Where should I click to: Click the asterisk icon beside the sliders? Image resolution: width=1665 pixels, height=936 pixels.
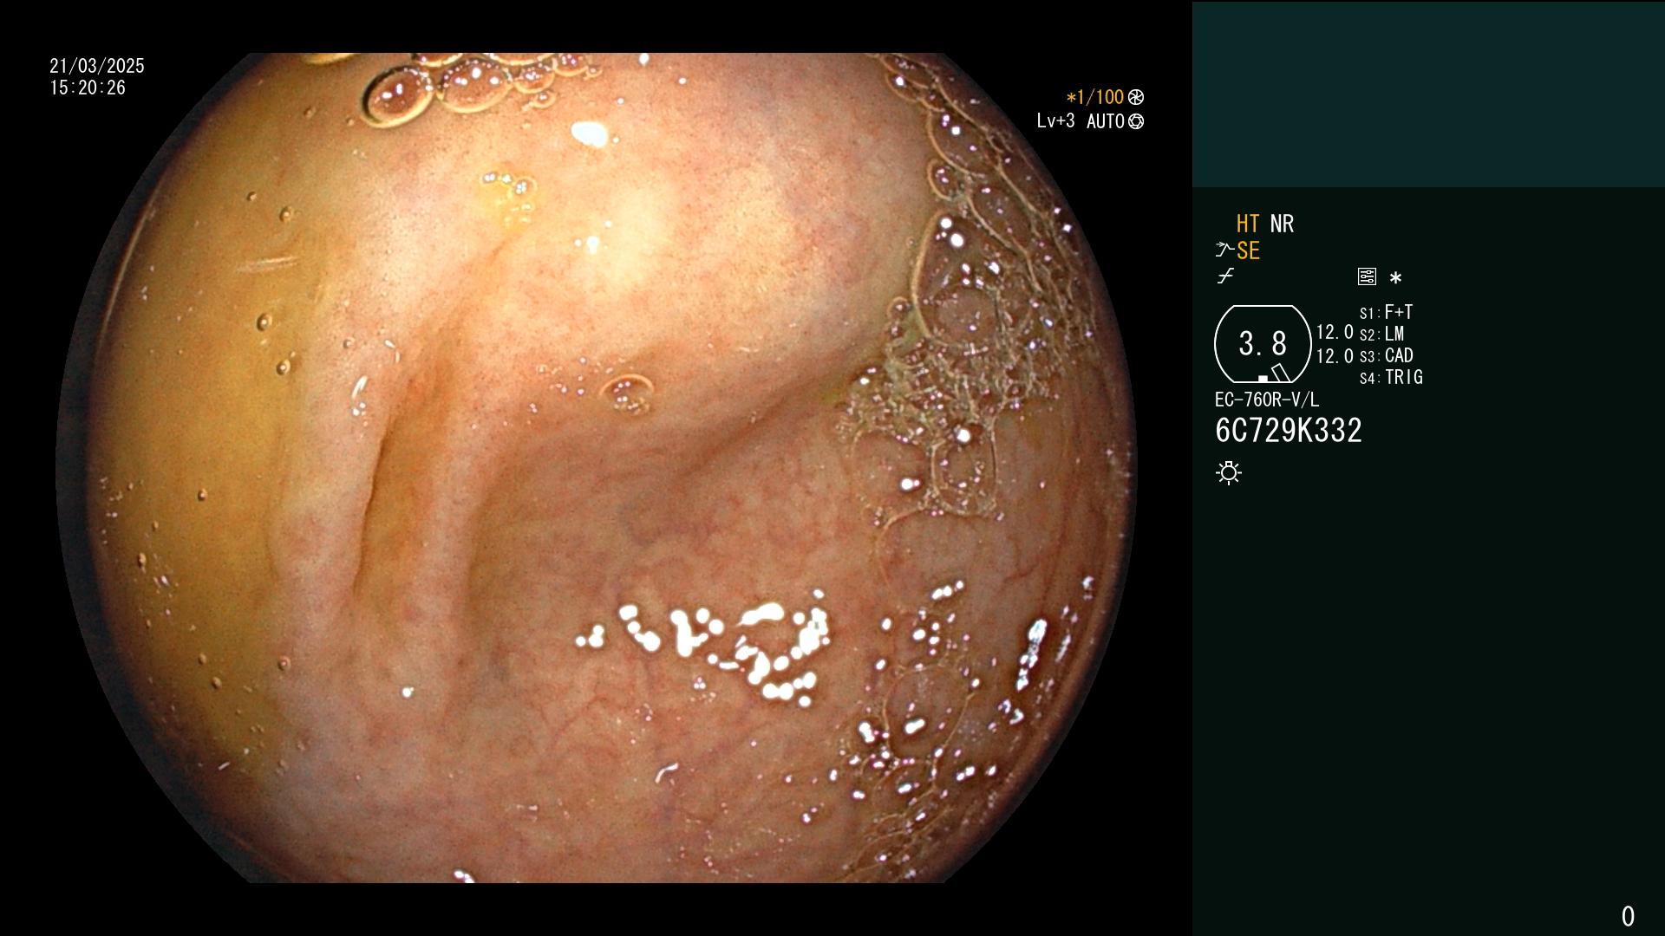click(x=1395, y=277)
